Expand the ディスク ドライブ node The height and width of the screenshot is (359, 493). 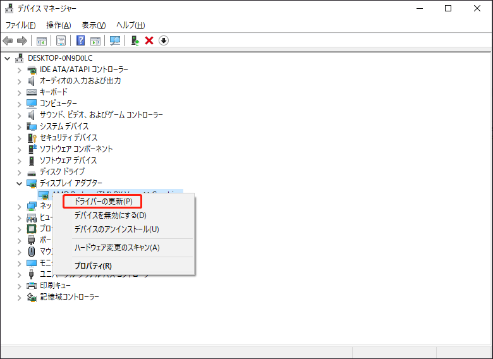pos(20,173)
